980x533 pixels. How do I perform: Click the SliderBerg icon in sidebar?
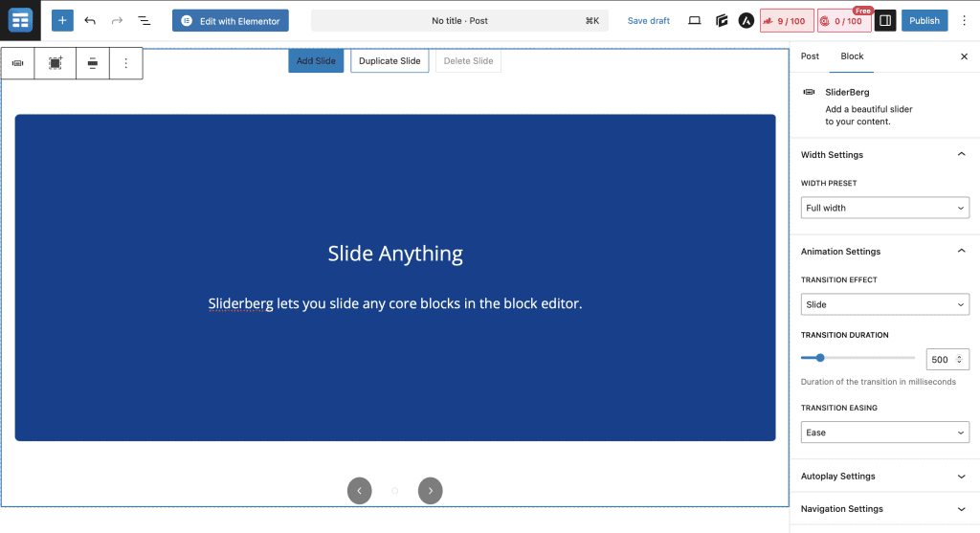(x=809, y=92)
